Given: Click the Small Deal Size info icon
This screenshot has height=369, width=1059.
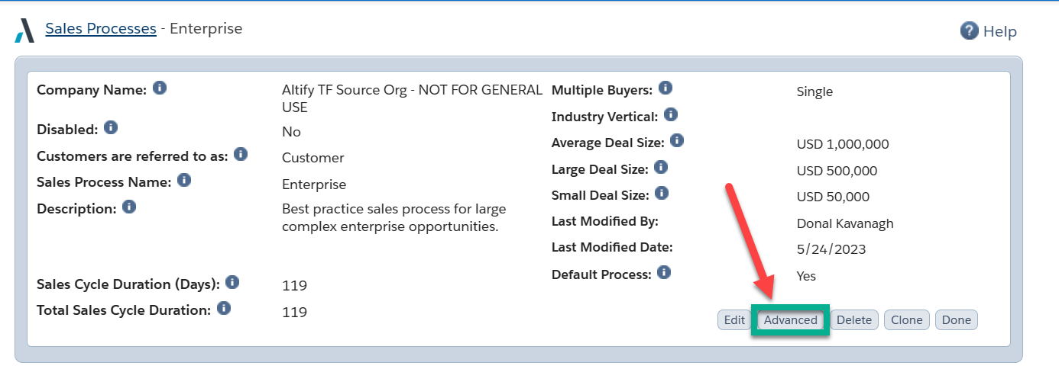Looking at the screenshot, I should pyautogui.click(x=662, y=193).
